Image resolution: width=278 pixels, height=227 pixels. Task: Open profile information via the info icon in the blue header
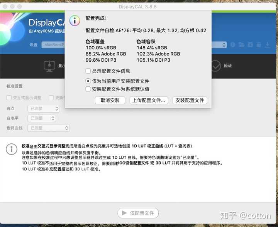(233, 45)
